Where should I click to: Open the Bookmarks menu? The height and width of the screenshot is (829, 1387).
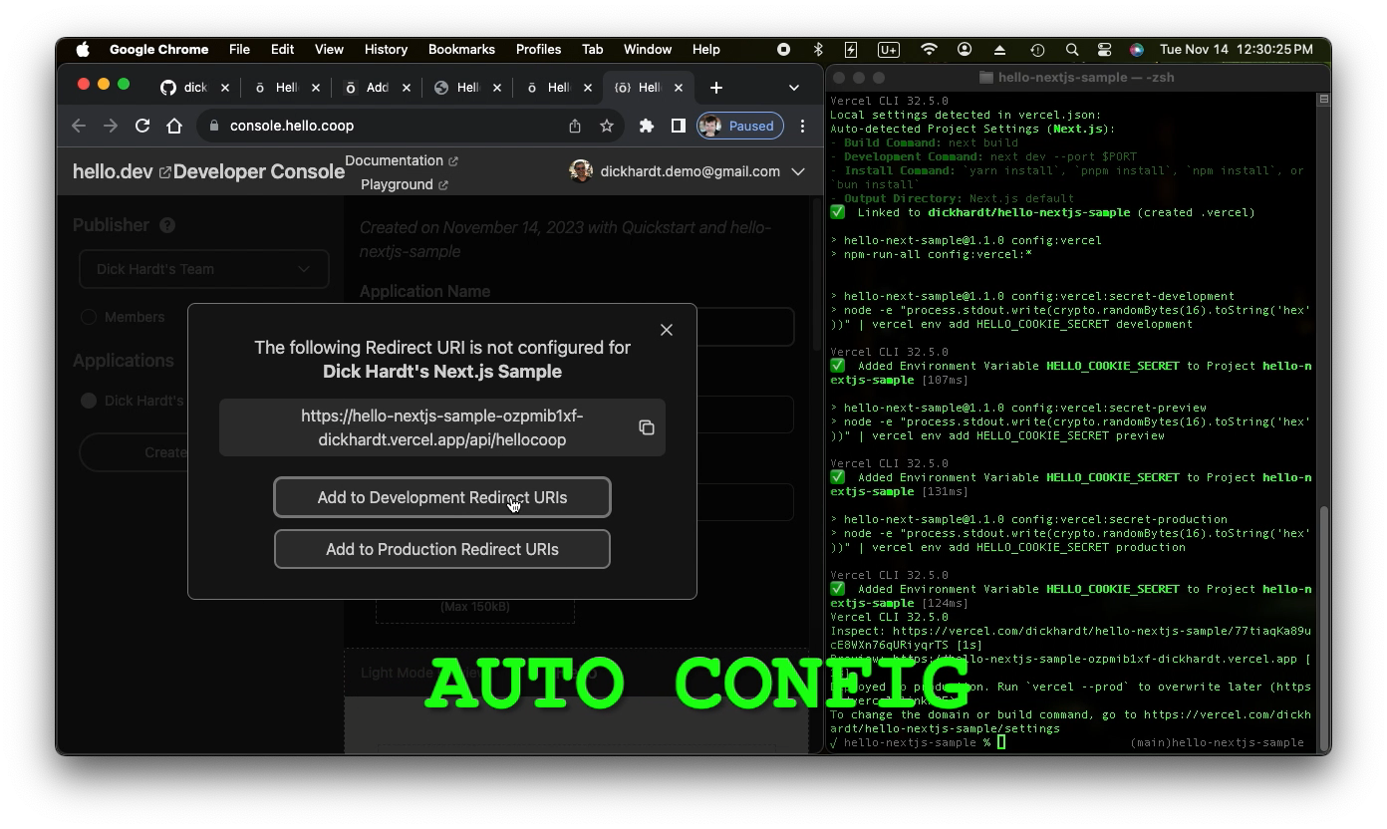(461, 49)
